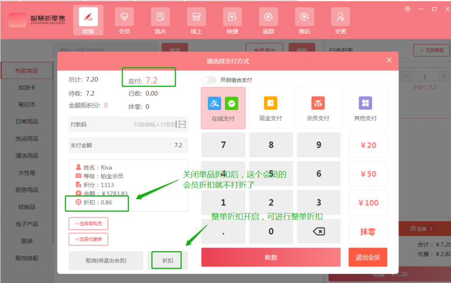The height and width of the screenshot is (283, 451).
Task: Decrease item quantity with minus stepper
Action: 406,77
